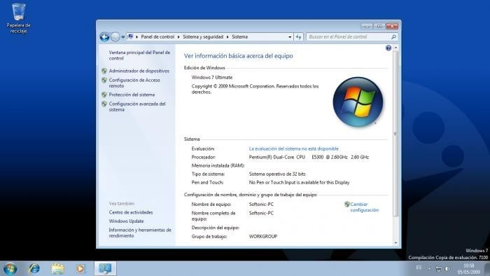Open Administrador de dispositivos link
Image resolution: width=490 pixels, height=276 pixels.
point(139,71)
